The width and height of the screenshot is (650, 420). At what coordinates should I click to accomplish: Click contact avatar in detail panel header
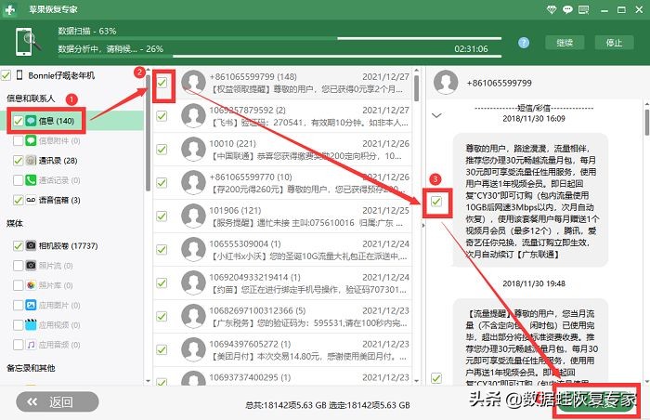coord(446,82)
